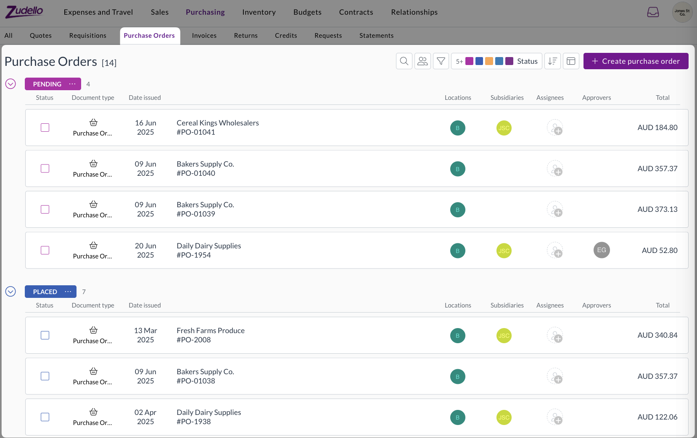697x438 pixels.
Task: Switch to the Quotes tab
Action: [41, 36]
